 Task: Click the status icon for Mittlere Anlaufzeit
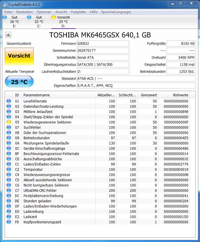[x=9, y=112]
